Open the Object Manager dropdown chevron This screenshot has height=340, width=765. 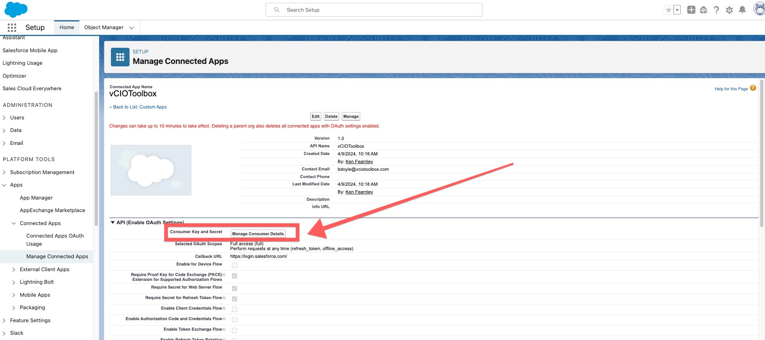132,28
